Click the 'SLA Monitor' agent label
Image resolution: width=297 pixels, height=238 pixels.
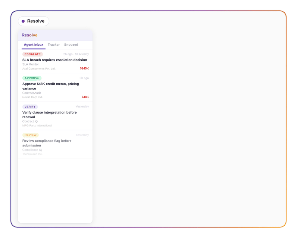point(31,64)
